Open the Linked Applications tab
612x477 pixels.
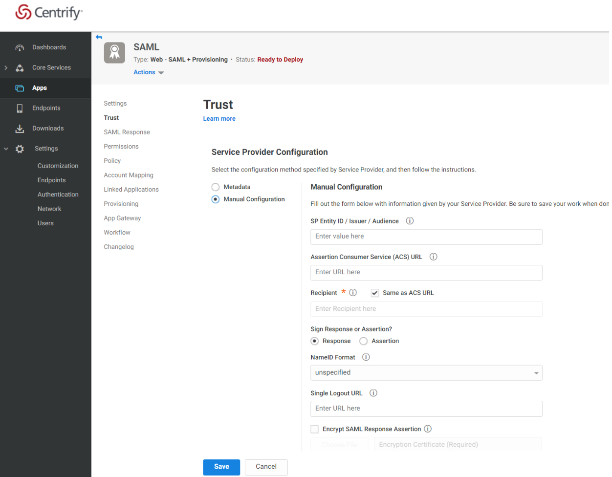[x=131, y=190]
